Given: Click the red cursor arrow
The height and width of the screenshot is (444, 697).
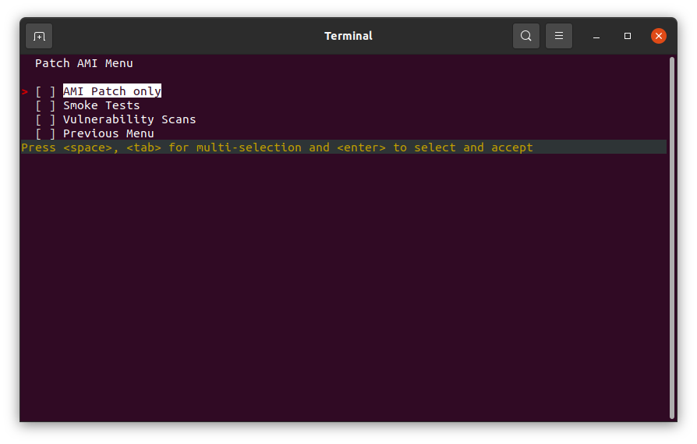Looking at the screenshot, I should click(25, 91).
